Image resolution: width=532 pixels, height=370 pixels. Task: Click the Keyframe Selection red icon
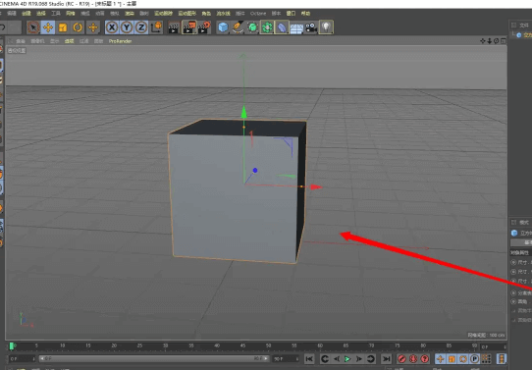pos(424,358)
